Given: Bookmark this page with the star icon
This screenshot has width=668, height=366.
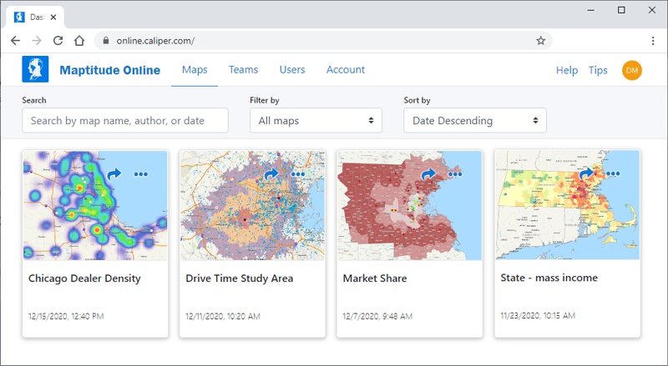Looking at the screenshot, I should click(541, 40).
